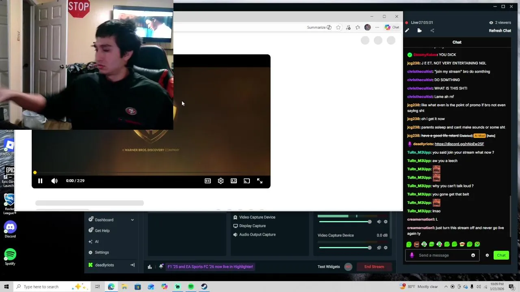Image resolution: width=520 pixels, height=292 pixels.
Task: Open Steam from the taskbar
Action: pyautogui.click(x=204, y=287)
